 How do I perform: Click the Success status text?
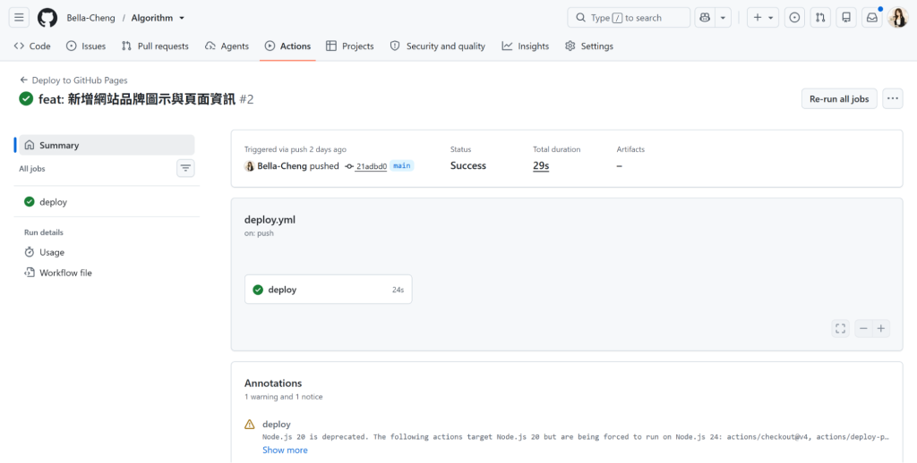[x=467, y=166]
